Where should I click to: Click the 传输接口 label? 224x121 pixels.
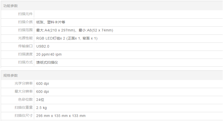(x=25, y=46)
